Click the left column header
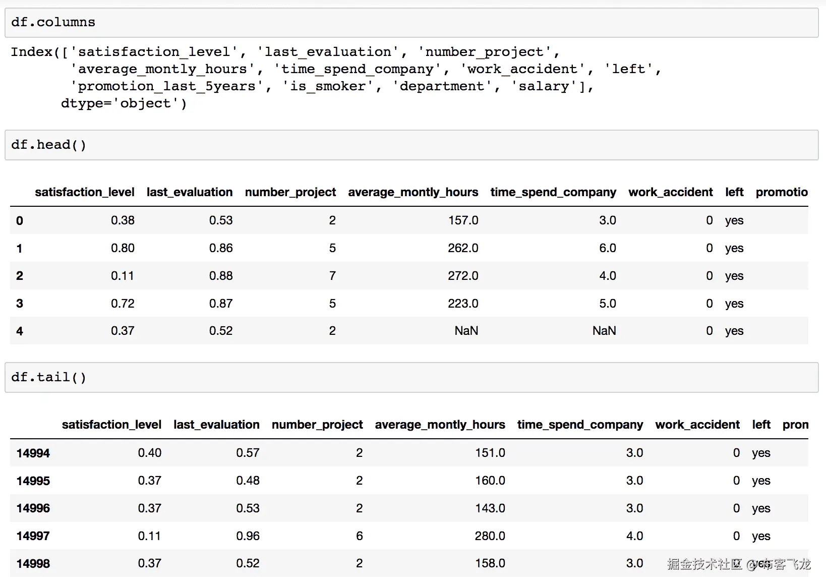Viewport: 826px width, 586px height. pos(734,192)
